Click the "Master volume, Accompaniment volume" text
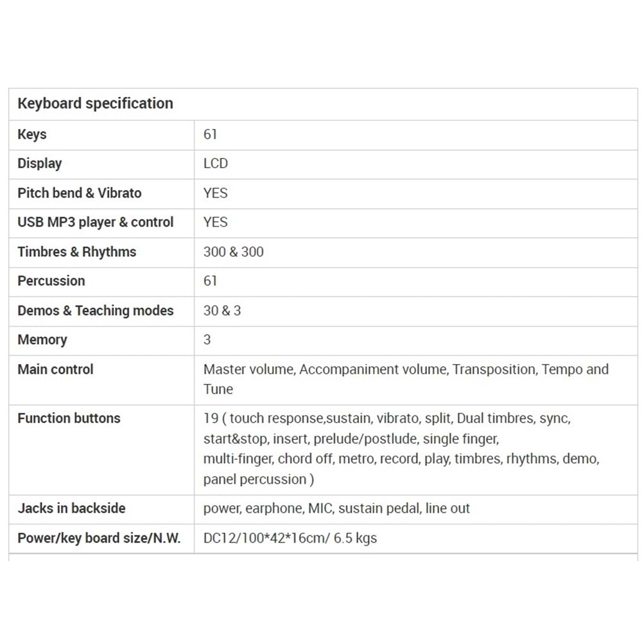The height and width of the screenshot is (642, 642). 324,370
